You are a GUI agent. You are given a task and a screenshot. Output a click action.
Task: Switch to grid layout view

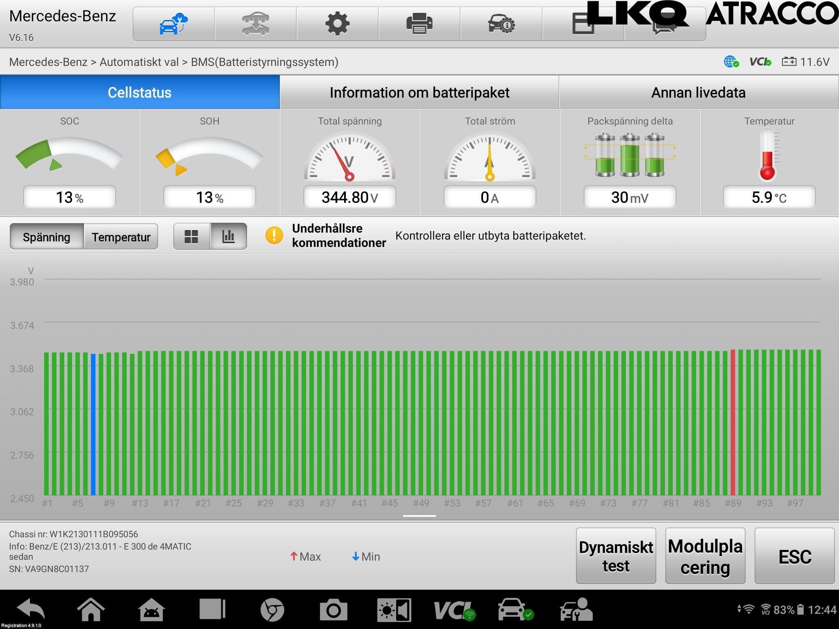(x=191, y=236)
